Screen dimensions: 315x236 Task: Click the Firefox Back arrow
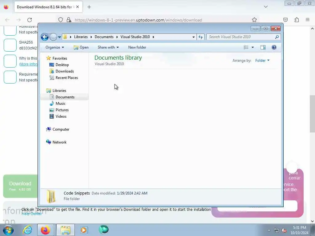pyautogui.click(x=7, y=20)
